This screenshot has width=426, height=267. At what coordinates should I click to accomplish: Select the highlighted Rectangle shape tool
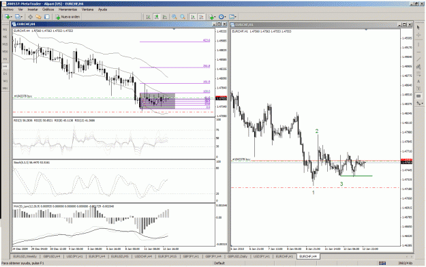tap(419, 96)
